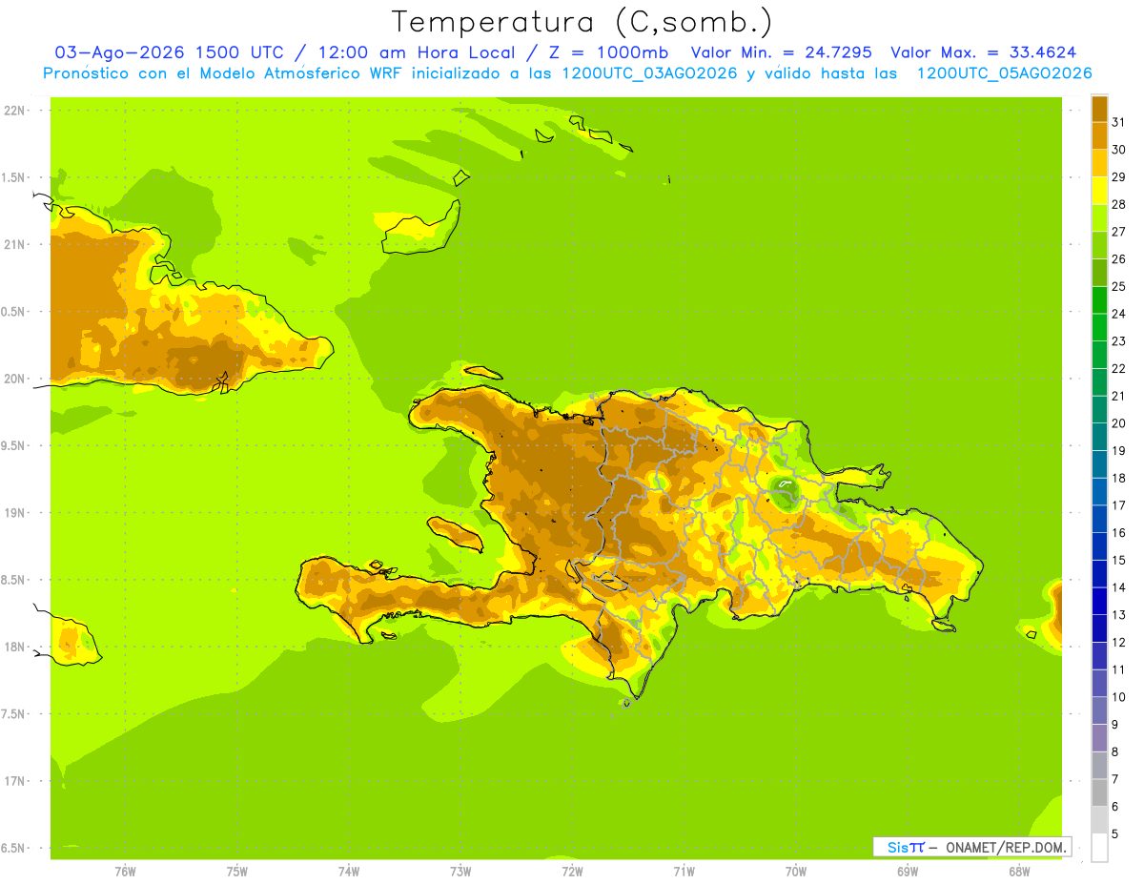Screen dimensions: 1144x884
Task: Click the "31" label on color scale
Action: [1118, 122]
